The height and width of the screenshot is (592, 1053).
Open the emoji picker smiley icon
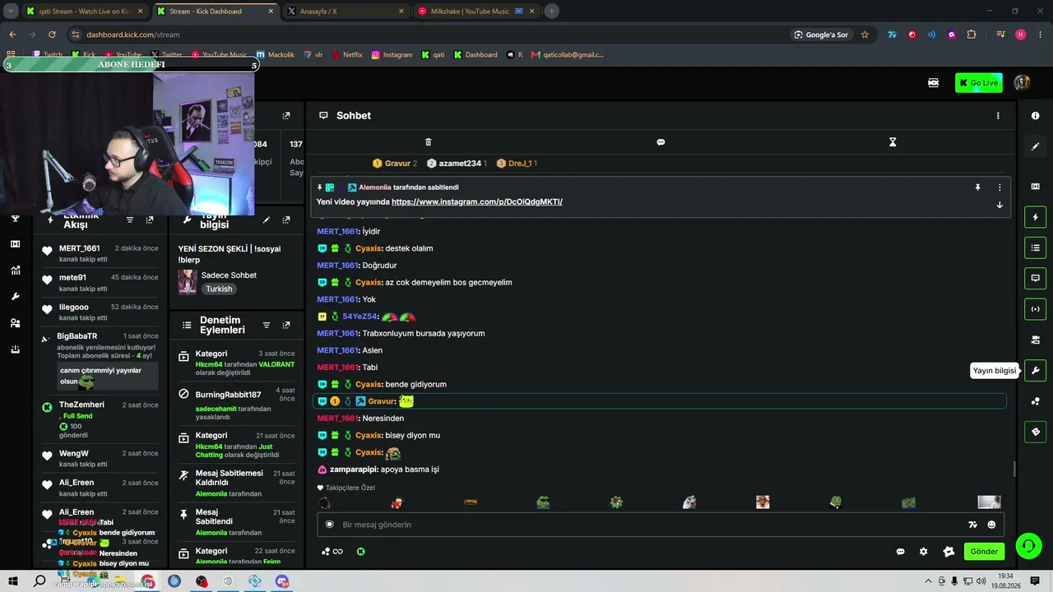(x=991, y=525)
